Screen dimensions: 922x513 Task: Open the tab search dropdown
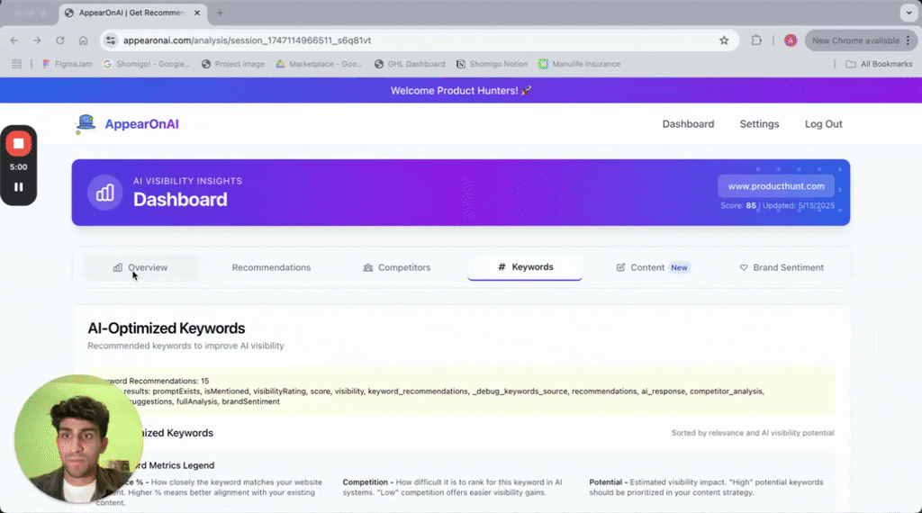908,13
